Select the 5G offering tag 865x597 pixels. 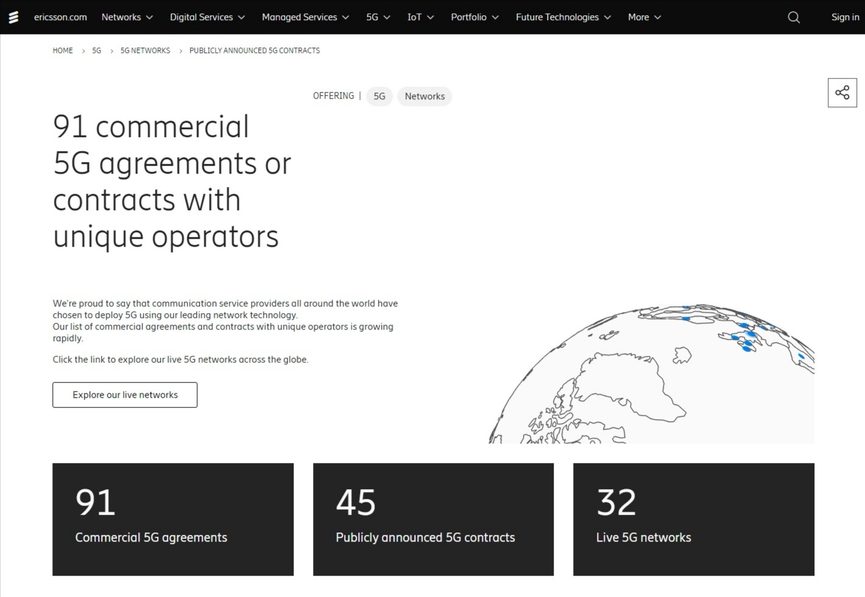point(379,96)
